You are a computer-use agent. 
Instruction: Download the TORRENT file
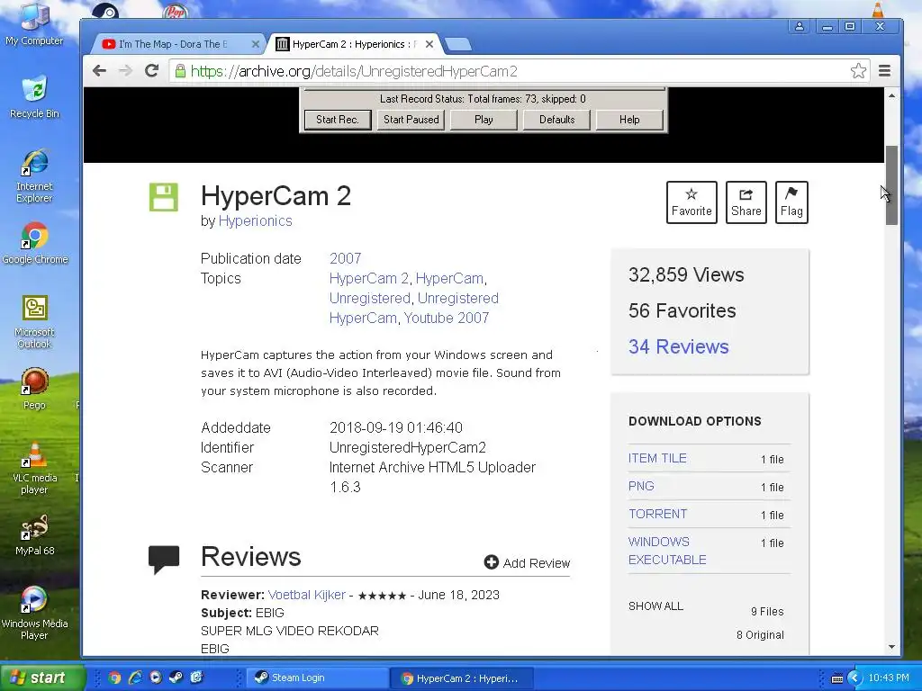pyautogui.click(x=657, y=514)
